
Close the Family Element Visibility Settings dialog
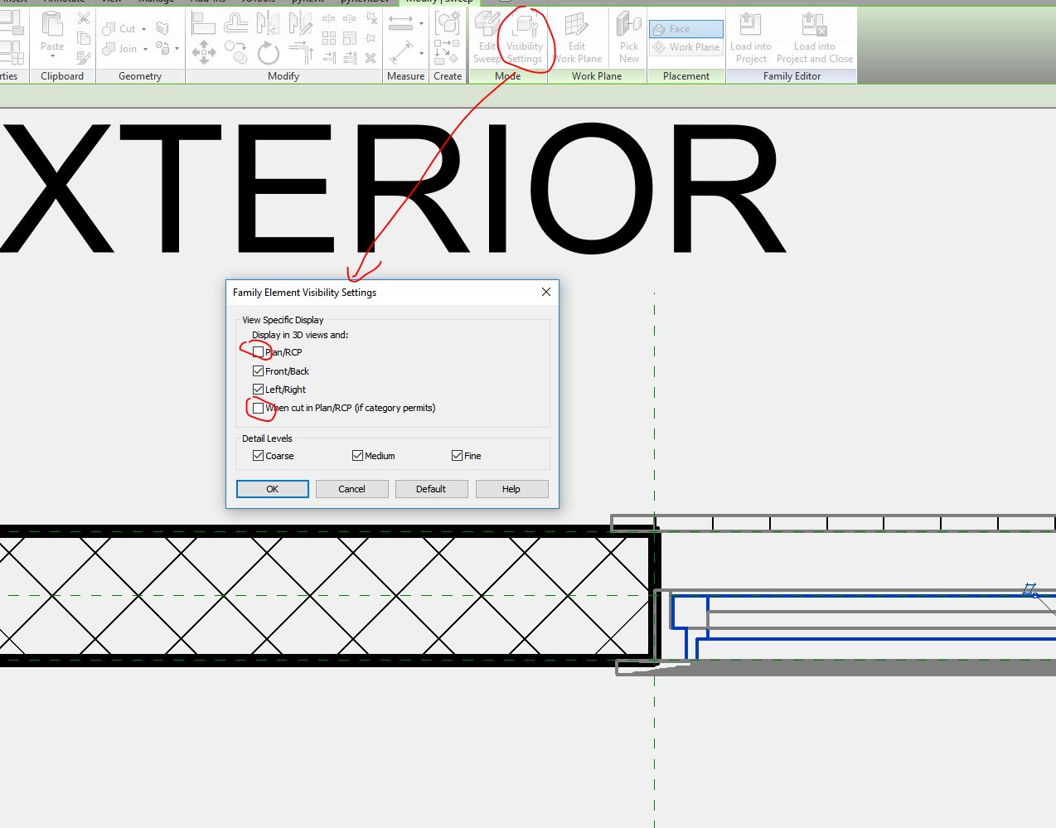(545, 292)
